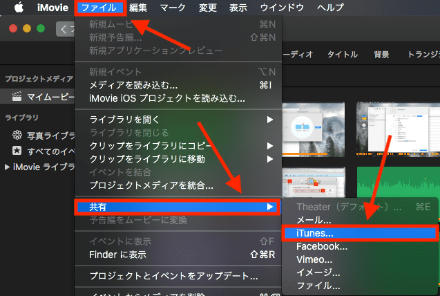Click the clapperboard icon for マイムービー
The height and width of the screenshot is (296, 440).
point(17,97)
